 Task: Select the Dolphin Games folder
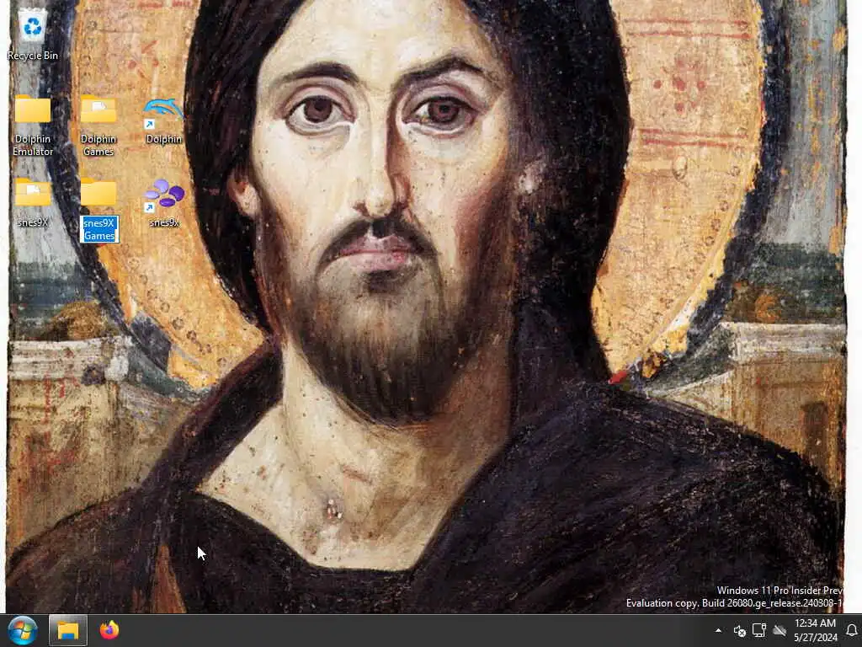point(98,109)
